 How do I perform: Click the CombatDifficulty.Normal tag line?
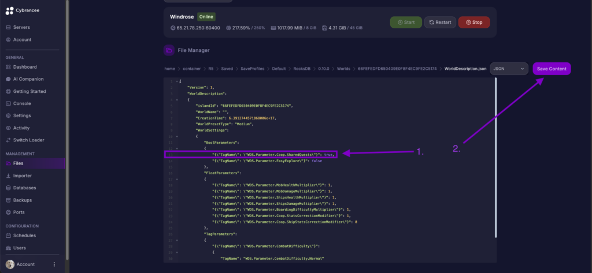pyautogui.click(x=273, y=259)
